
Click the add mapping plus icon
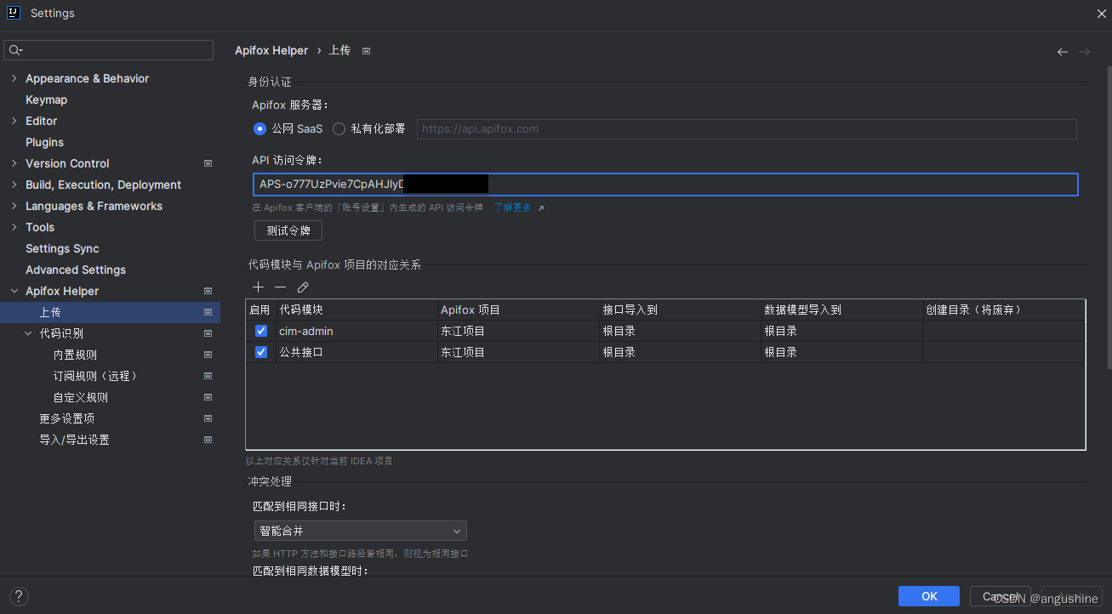point(259,287)
